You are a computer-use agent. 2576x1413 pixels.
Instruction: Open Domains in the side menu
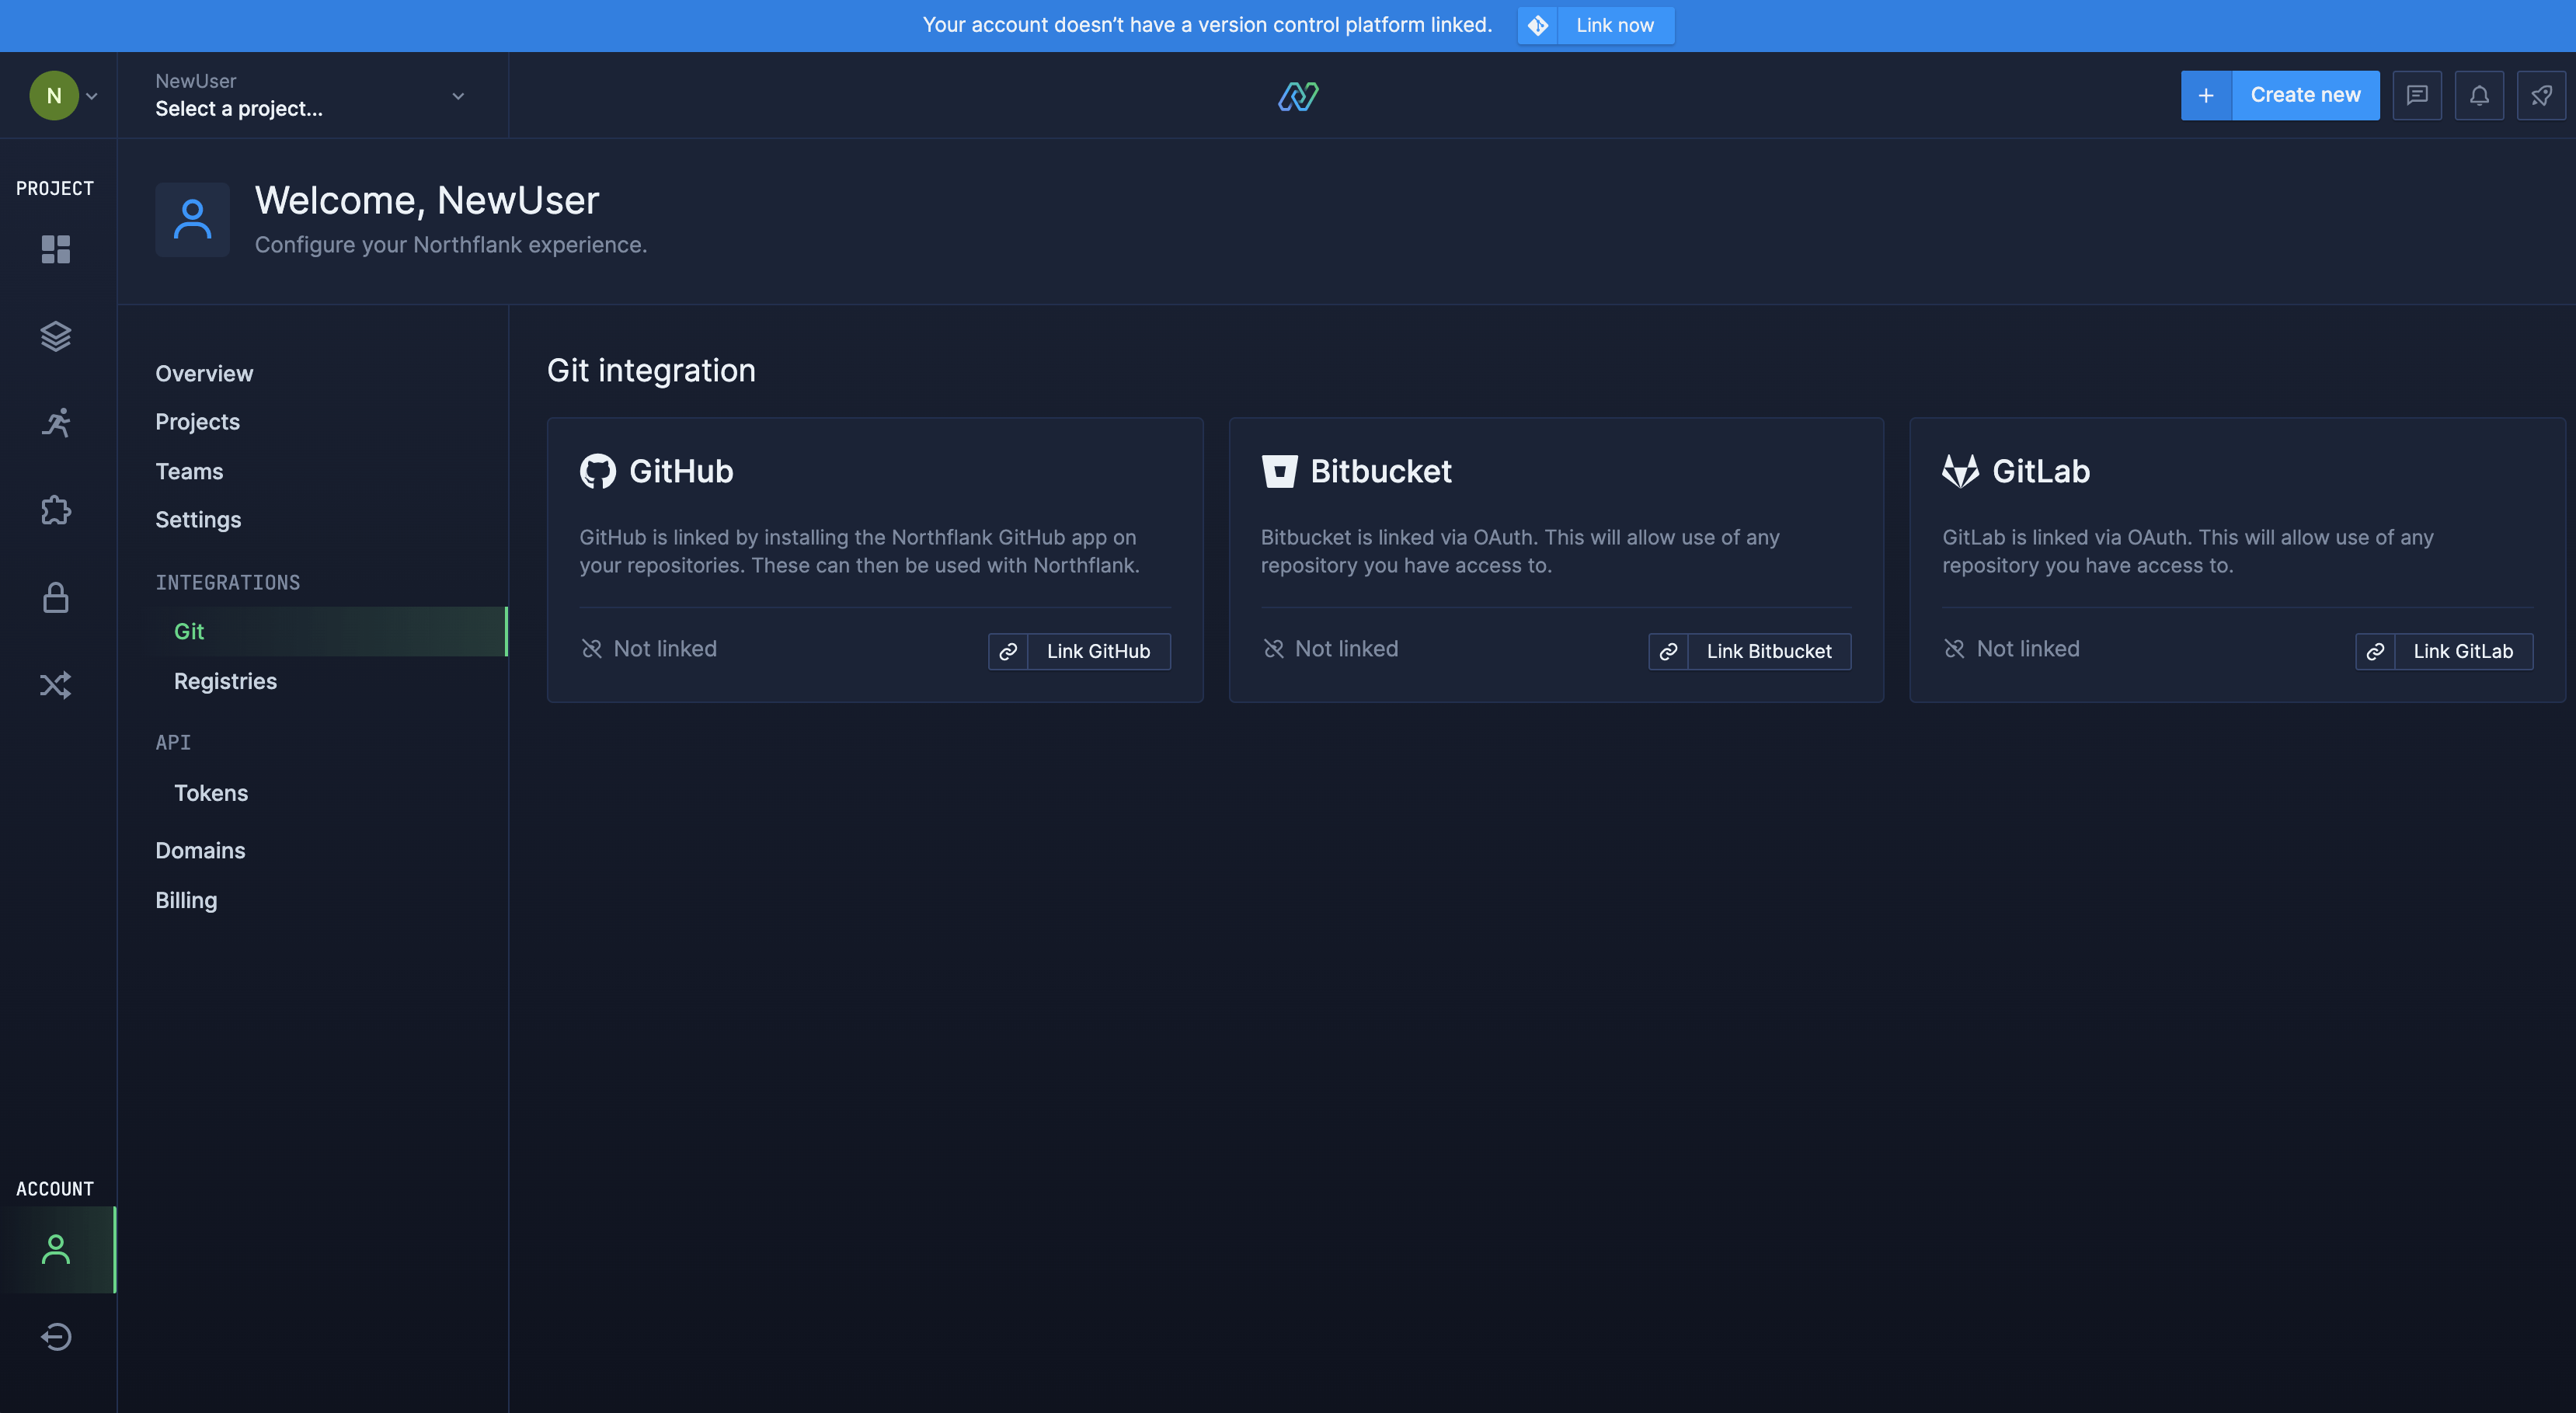pyautogui.click(x=200, y=850)
